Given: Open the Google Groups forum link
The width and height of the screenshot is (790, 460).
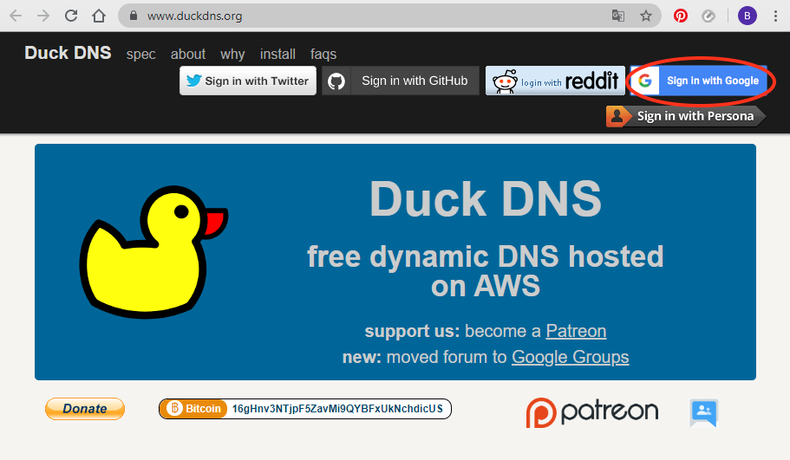Looking at the screenshot, I should click(571, 357).
